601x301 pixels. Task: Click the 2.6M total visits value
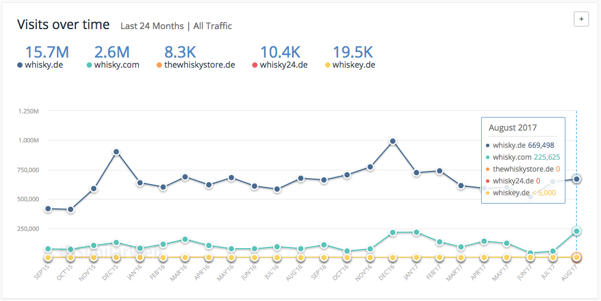tap(112, 52)
